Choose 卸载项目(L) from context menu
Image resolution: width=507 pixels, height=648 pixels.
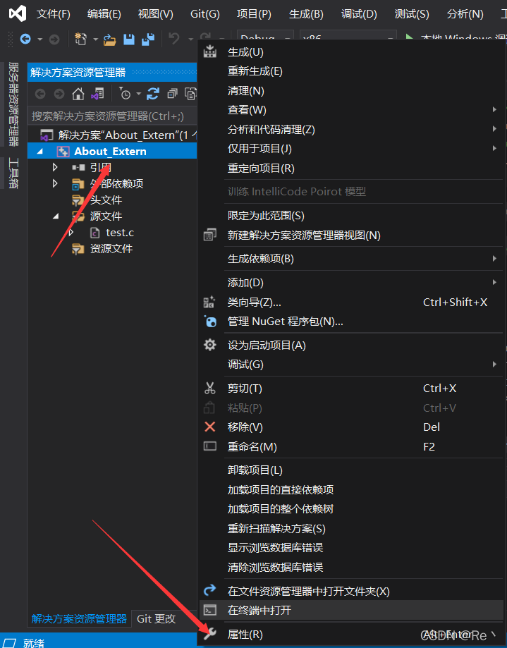[x=351, y=470]
